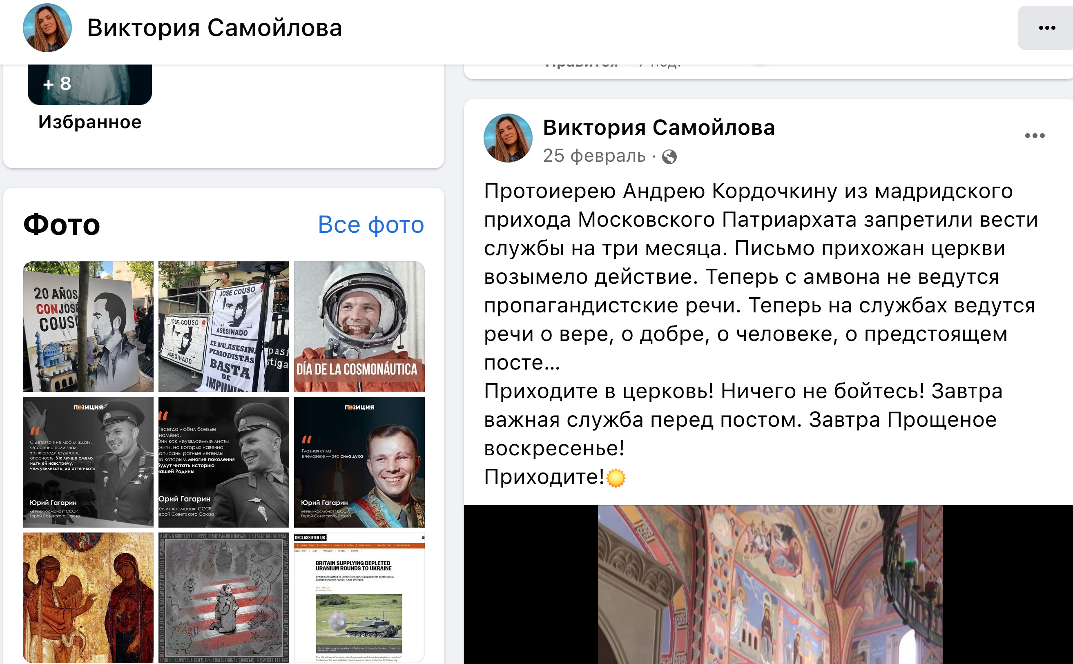1073x664 pixels.
Task: Open the "20 AÑOS CON JOSÉ COUSO" photo
Action: coord(88,326)
